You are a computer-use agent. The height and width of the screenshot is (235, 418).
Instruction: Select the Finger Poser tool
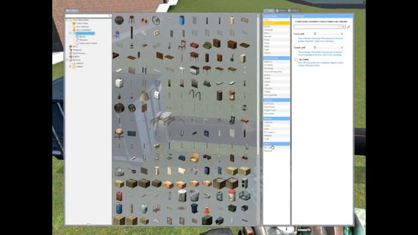tap(276, 110)
